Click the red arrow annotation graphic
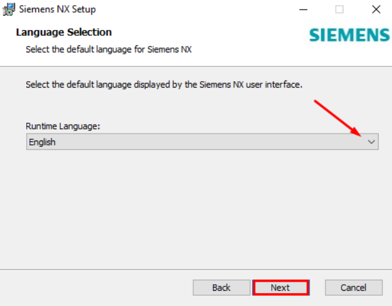 [338, 118]
